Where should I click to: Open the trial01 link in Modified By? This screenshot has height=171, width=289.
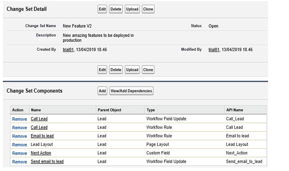click(214, 50)
